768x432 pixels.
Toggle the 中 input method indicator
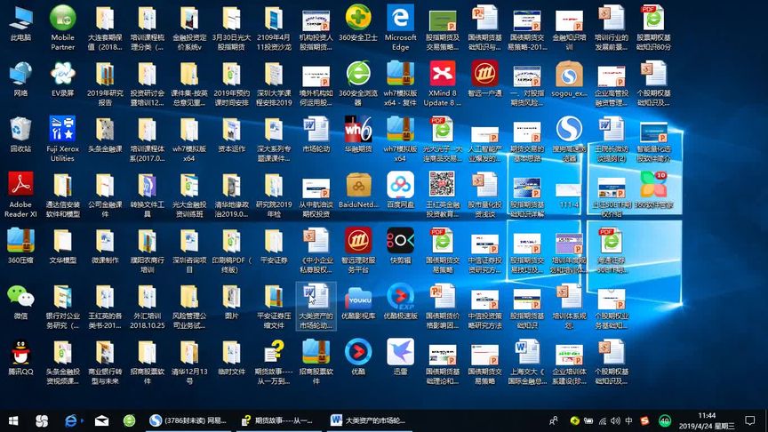tap(629, 420)
